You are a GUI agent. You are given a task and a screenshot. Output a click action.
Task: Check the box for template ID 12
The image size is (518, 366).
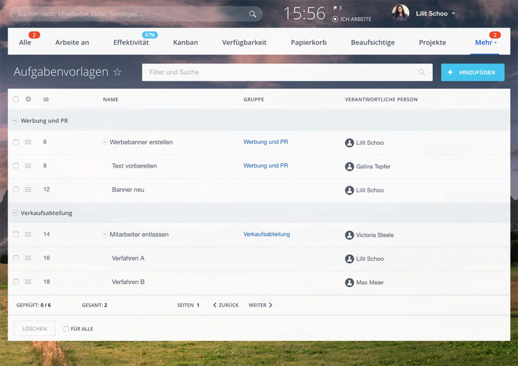(x=16, y=189)
